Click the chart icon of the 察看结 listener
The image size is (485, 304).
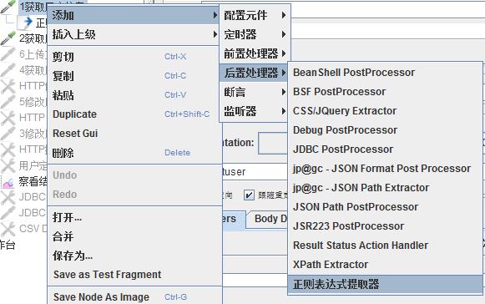point(8,182)
